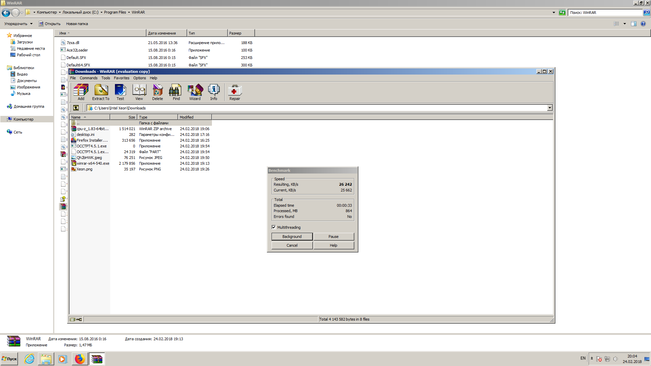Cancel the benchmark
This screenshot has height=366, width=651.
click(292, 245)
